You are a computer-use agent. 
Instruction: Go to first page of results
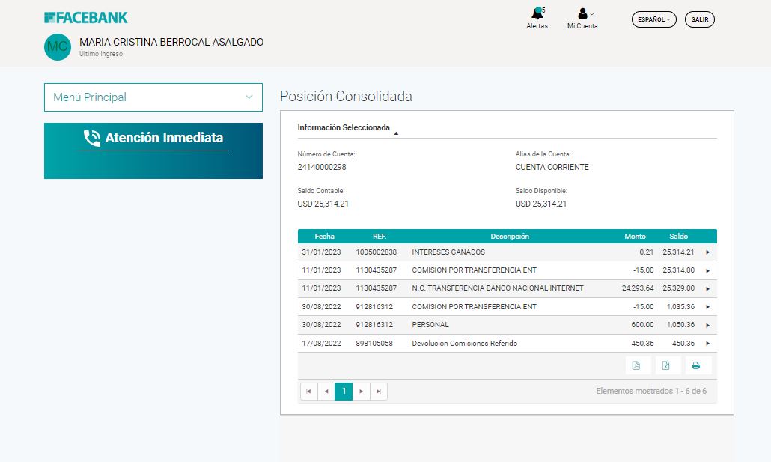pyautogui.click(x=308, y=392)
